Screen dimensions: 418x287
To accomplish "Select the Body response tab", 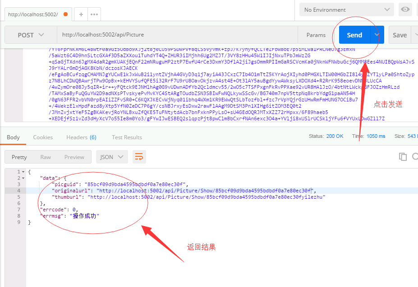I will [13, 137].
